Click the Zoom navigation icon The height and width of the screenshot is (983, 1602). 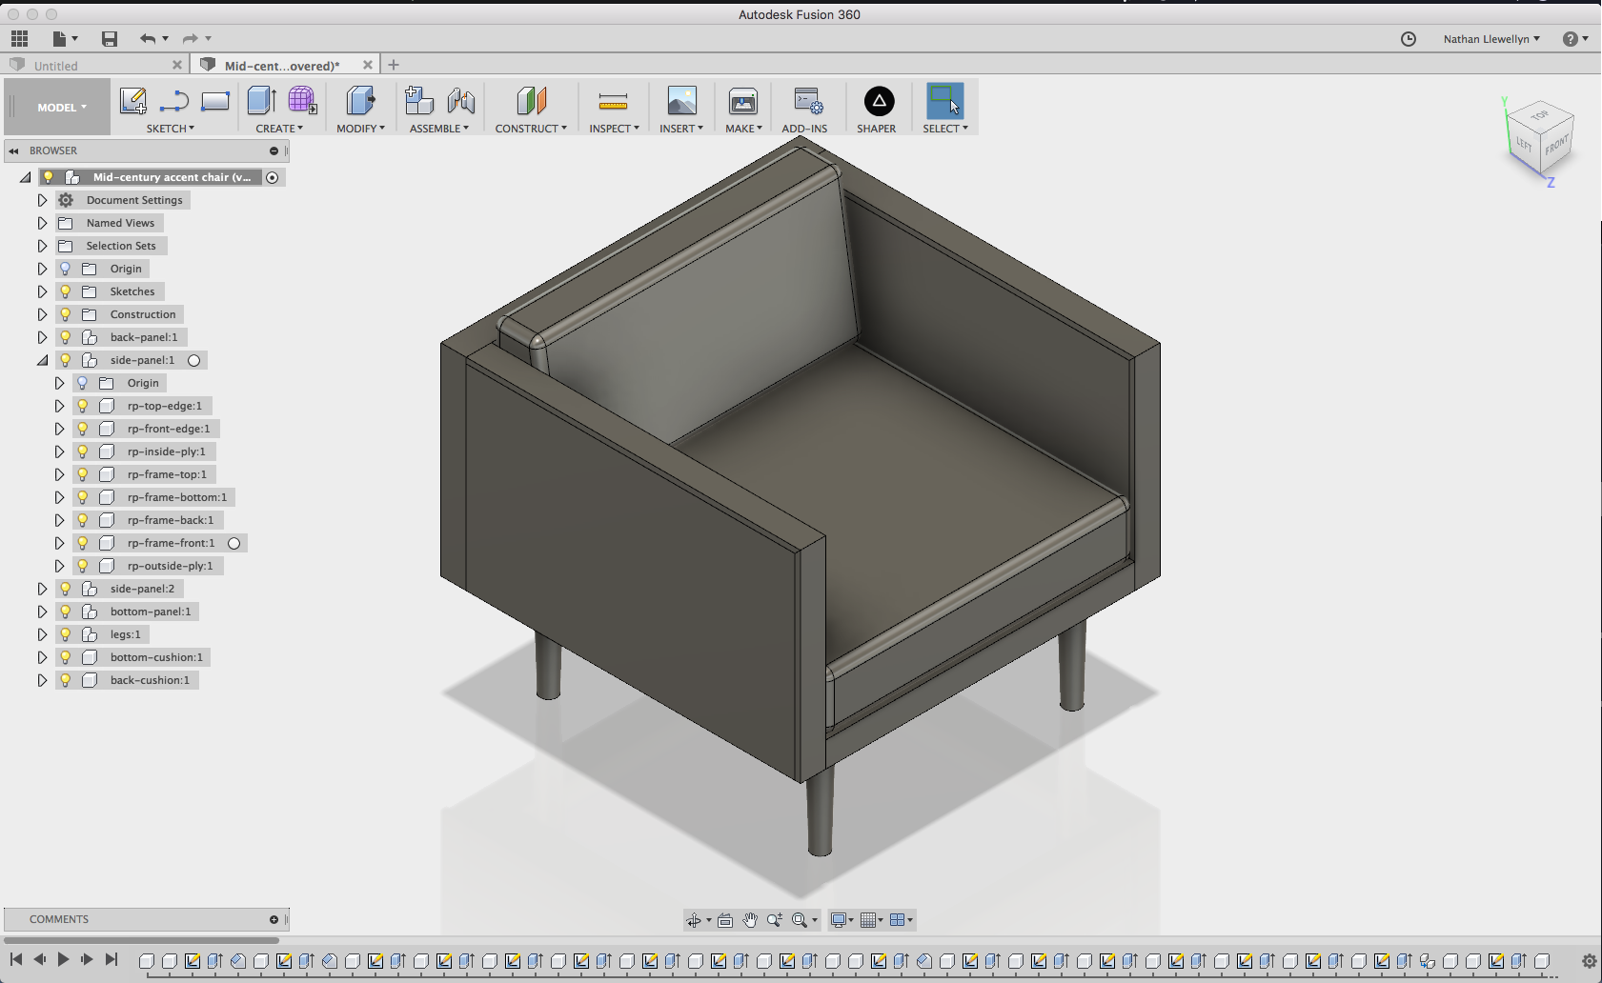(x=775, y=920)
